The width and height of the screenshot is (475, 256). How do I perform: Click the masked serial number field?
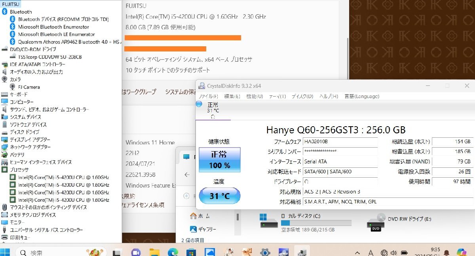click(x=340, y=152)
